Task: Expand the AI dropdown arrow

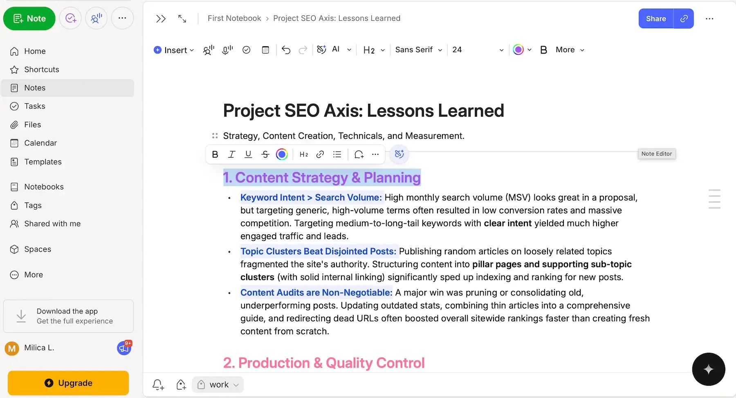Action: click(349, 50)
